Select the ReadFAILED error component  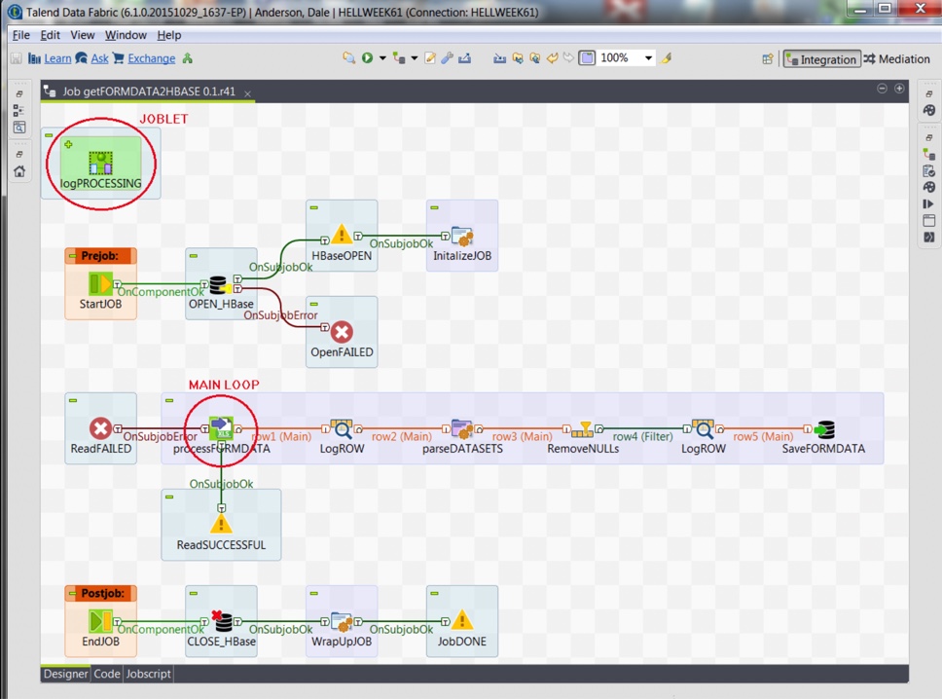pos(100,428)
